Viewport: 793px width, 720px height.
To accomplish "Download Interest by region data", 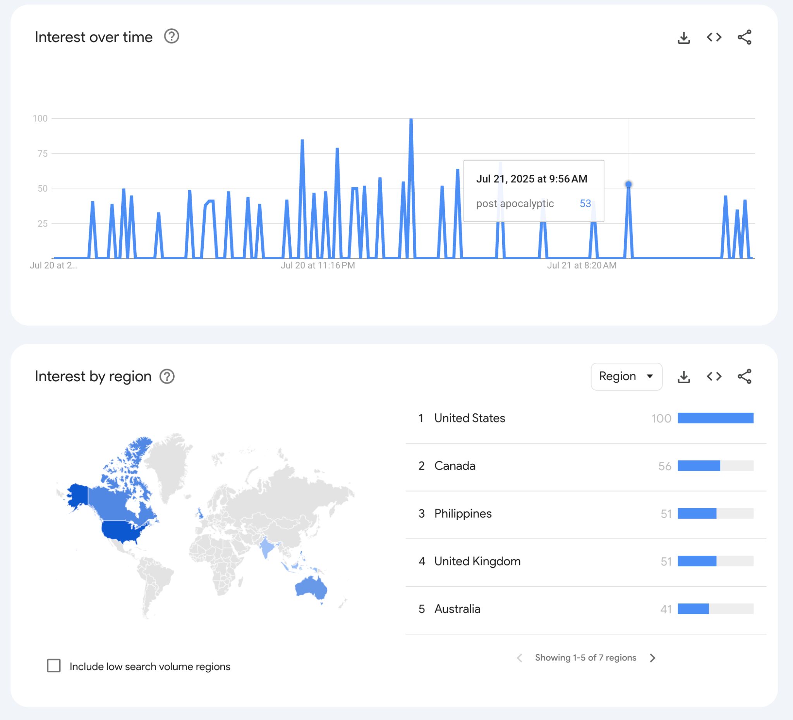I will pos(684,377).
